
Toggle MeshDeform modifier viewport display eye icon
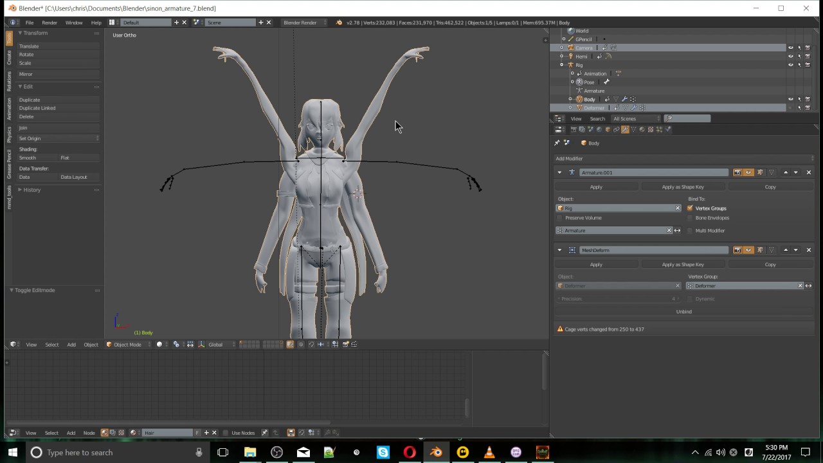click(x=748, y=250)
